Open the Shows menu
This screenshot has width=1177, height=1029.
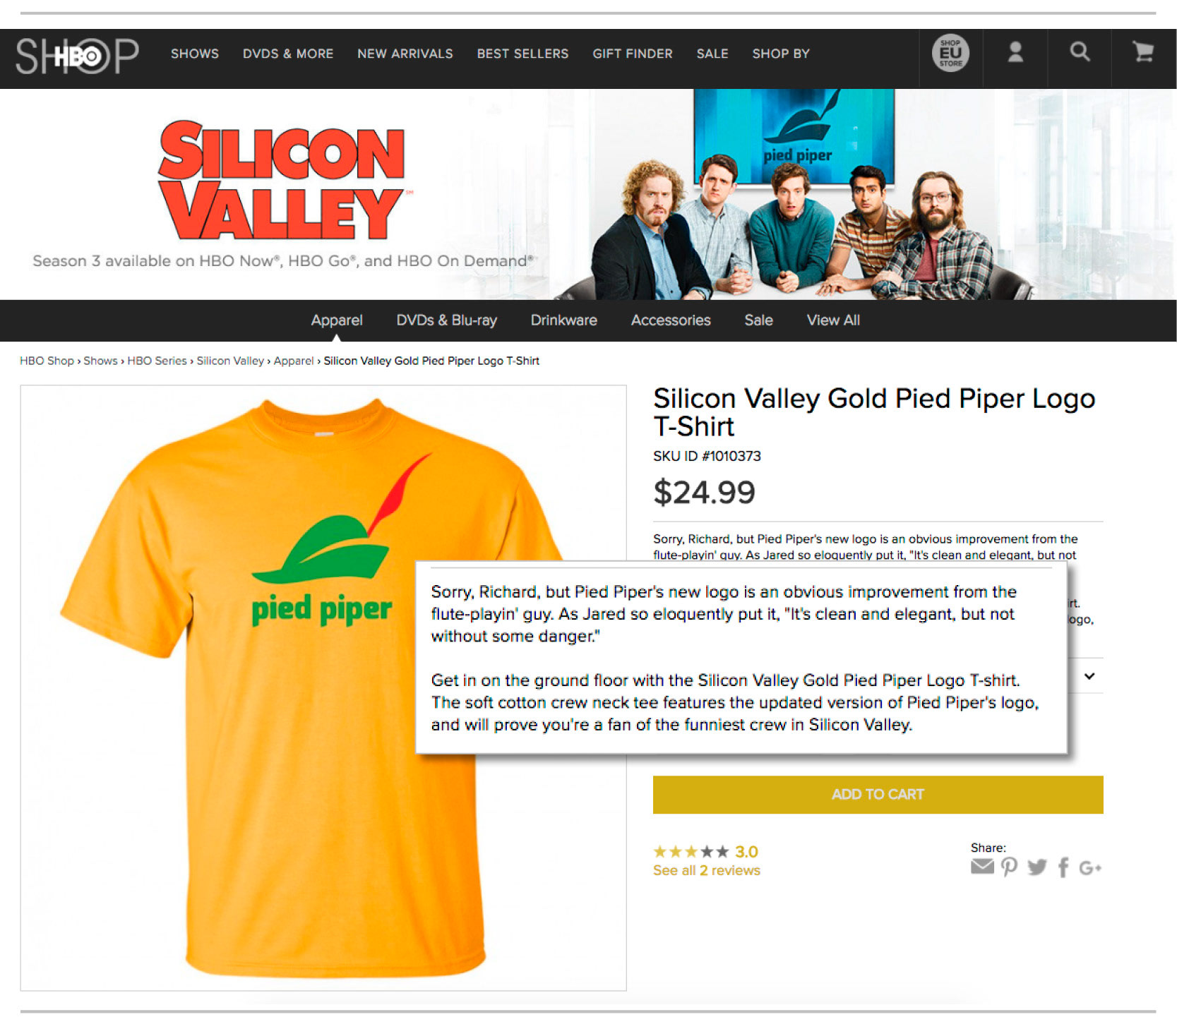[x=195, y=54]
